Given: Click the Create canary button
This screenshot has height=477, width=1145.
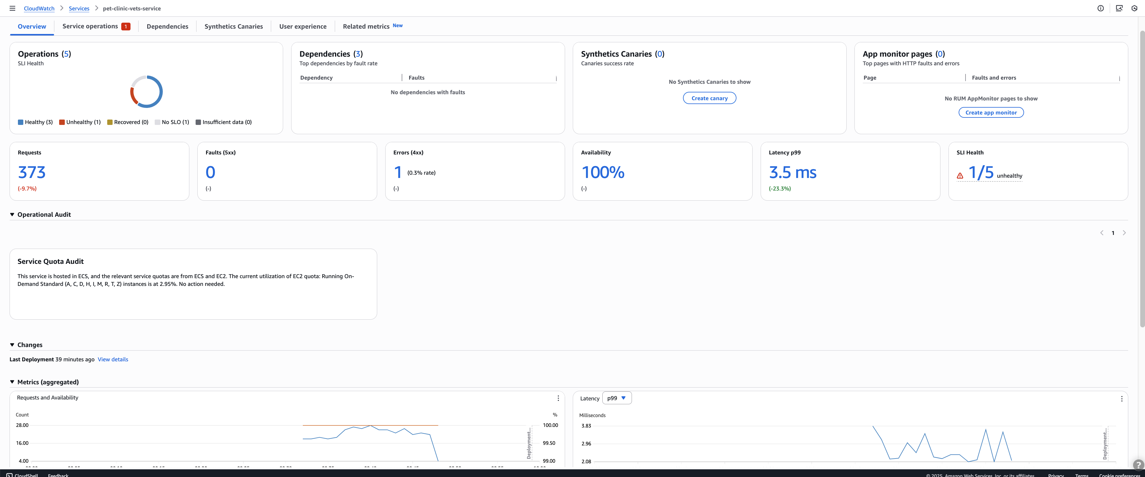Looking at the screenshot, I should click(x=709, y=97).
